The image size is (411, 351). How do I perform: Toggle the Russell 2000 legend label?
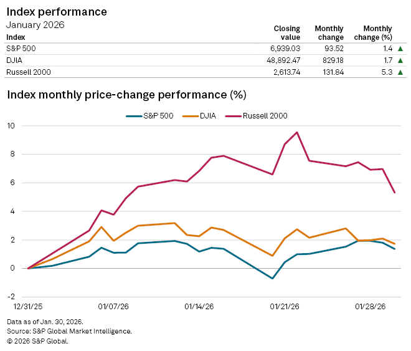click(265, 116)
